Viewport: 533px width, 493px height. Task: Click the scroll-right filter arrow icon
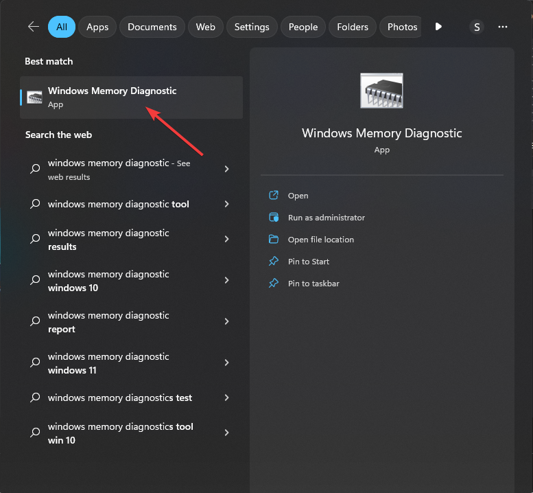pyautogui.click(x=438, y=27)
